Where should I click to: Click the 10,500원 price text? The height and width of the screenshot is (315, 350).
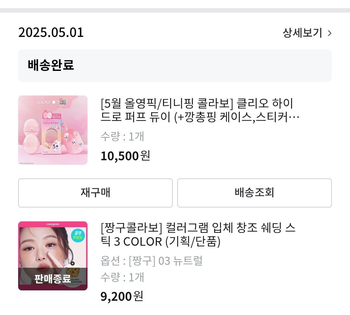[x=125, y=156]
